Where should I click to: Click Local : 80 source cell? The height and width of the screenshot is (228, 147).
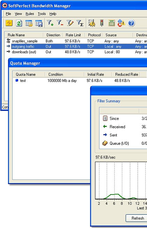pos(112,52)
